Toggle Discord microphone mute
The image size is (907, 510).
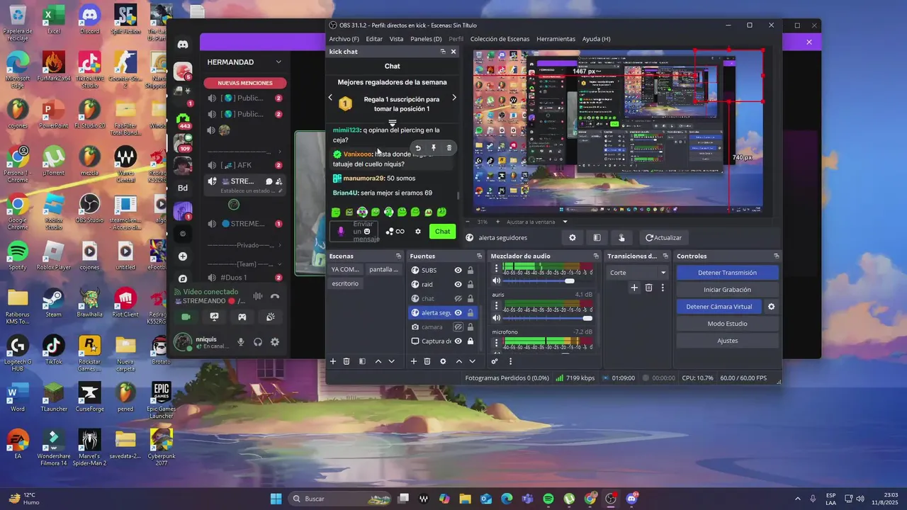point(241,342)
